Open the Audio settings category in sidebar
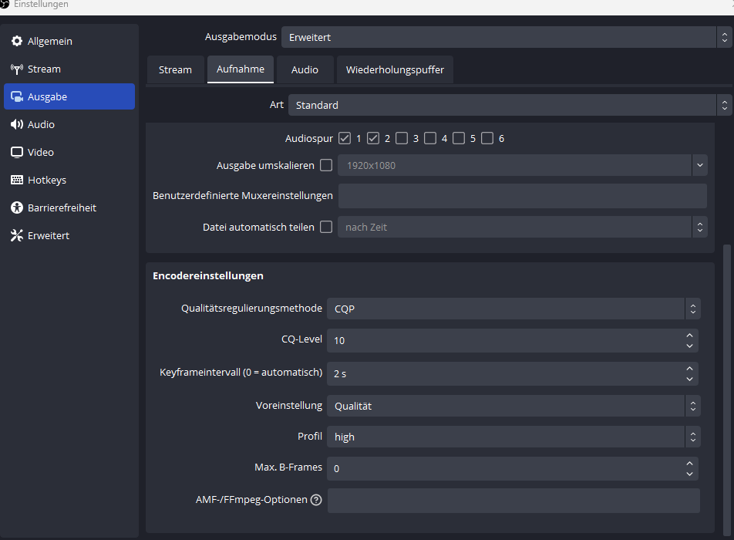The height and width of the screenshot is (540, 734). pos(69,124)
